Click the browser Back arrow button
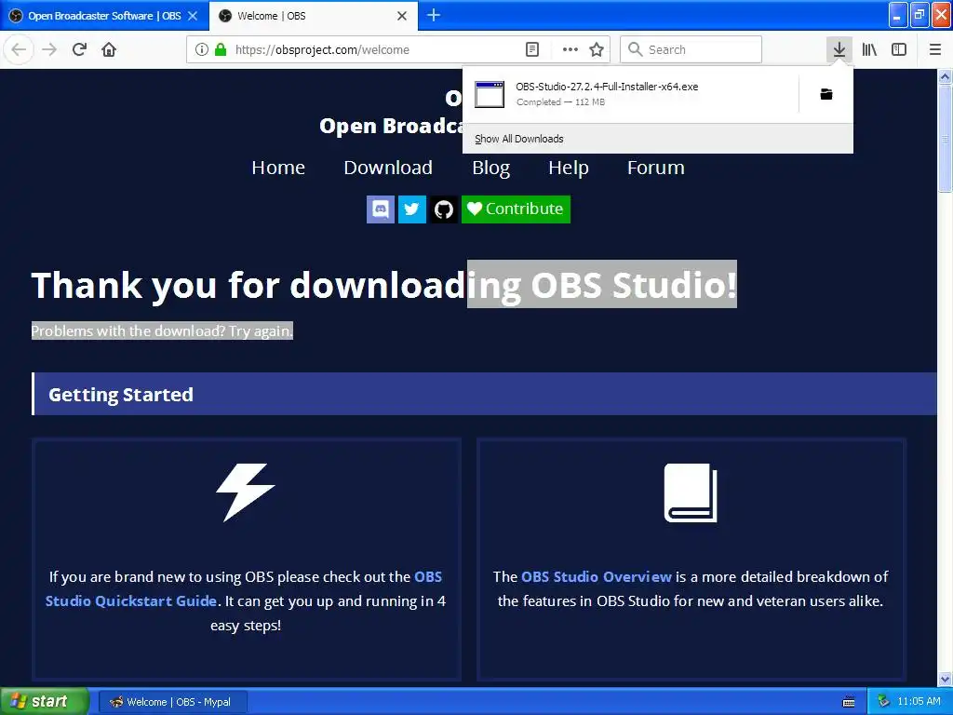953x715 pixels. click(19, 50)
